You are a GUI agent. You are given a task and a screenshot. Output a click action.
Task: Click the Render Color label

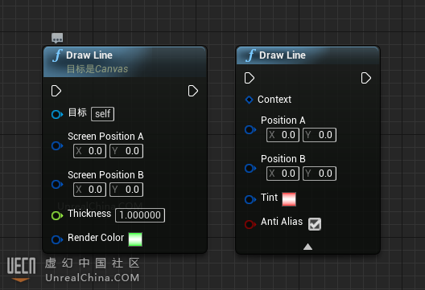point(96,238)
